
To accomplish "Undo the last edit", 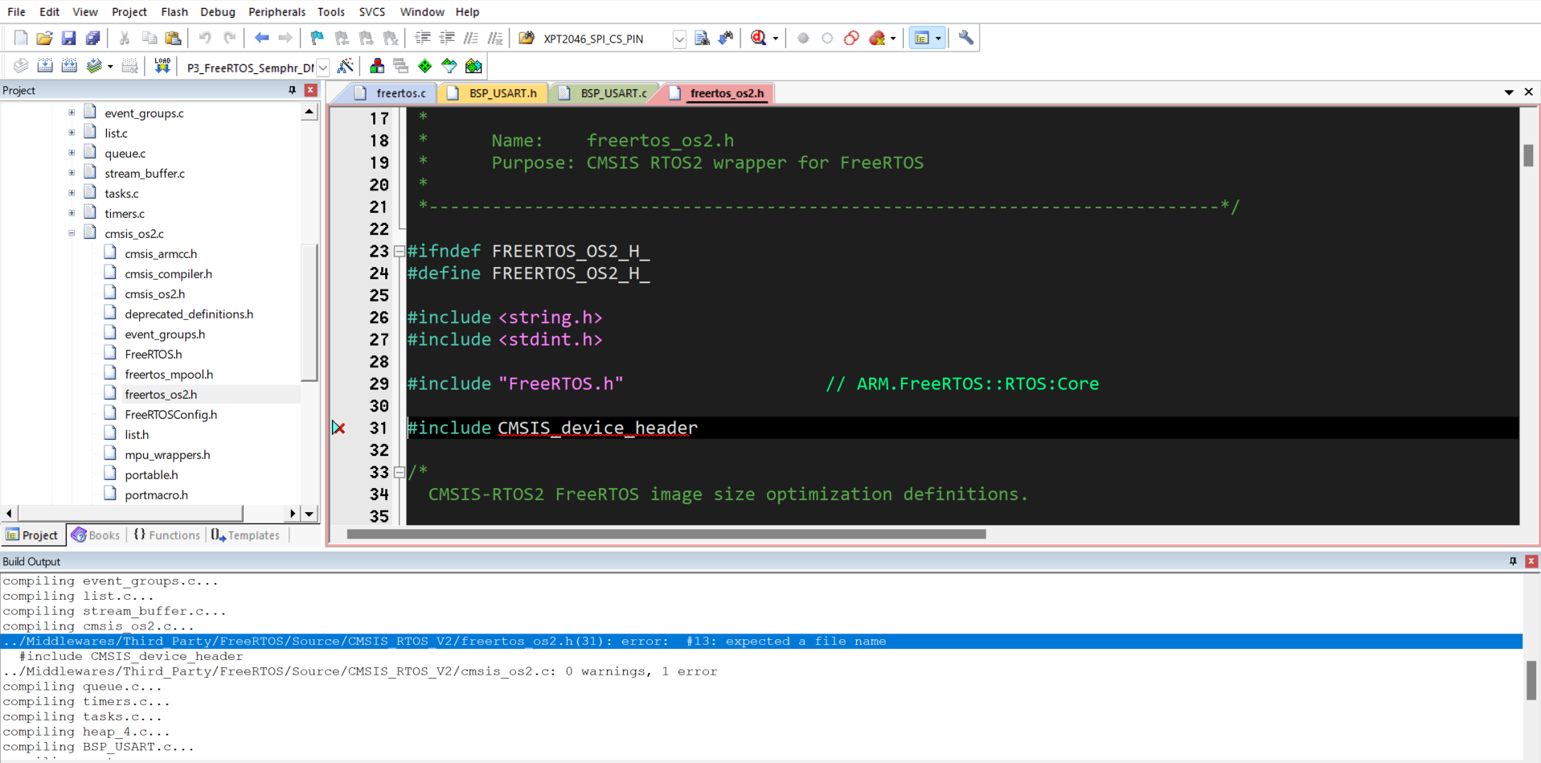I will pyautogui.click(x=207, y=38).
